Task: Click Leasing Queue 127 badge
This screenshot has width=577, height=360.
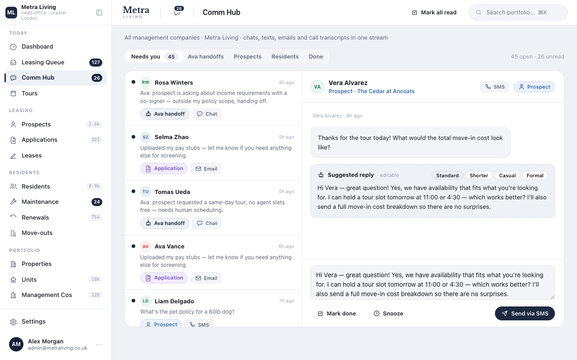Action: [x=96, y=63]
